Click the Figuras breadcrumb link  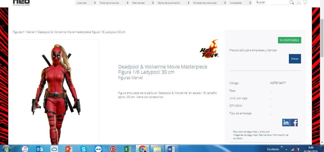17,32
